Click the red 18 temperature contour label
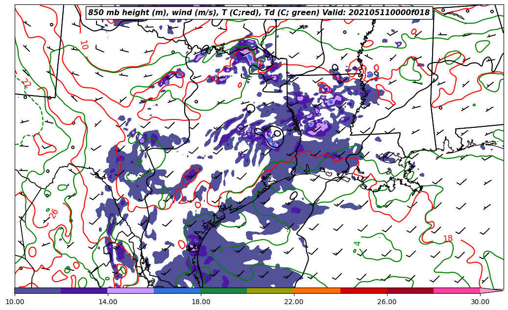This screenshot has width=508, height=310. click(x=448, y=239)
